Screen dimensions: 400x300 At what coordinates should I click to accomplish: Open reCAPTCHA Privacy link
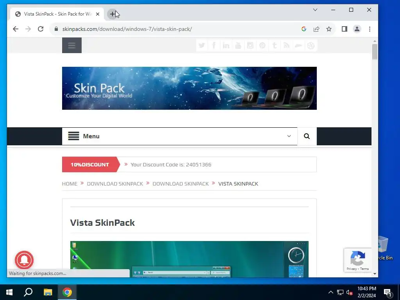[x=352, y=269]
